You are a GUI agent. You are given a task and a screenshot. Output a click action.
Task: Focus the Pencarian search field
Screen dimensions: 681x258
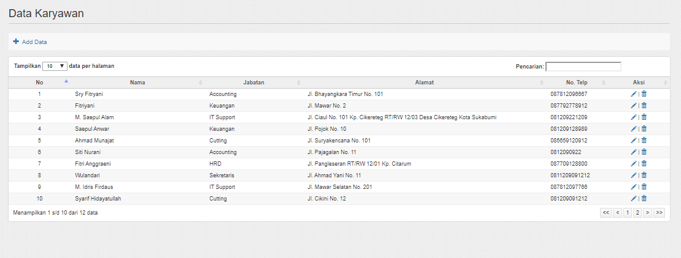coord(583,67)
